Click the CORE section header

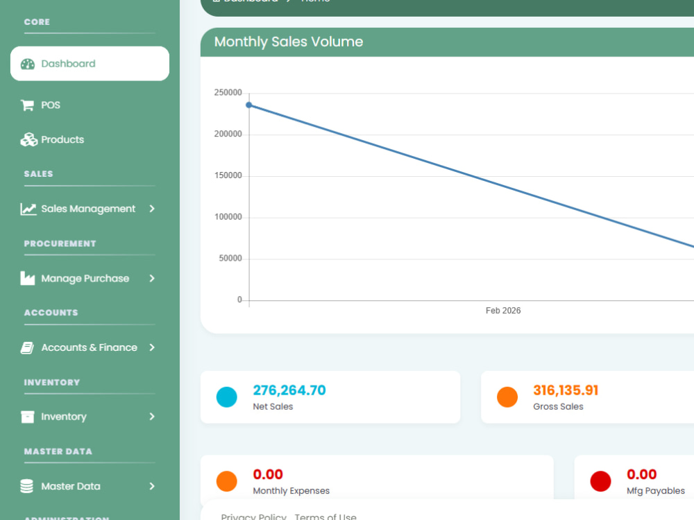click(37, 22)
